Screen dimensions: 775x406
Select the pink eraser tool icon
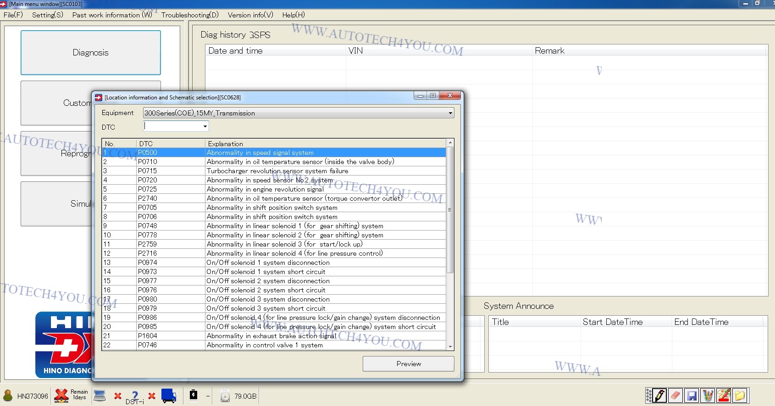tap(675, 395)
